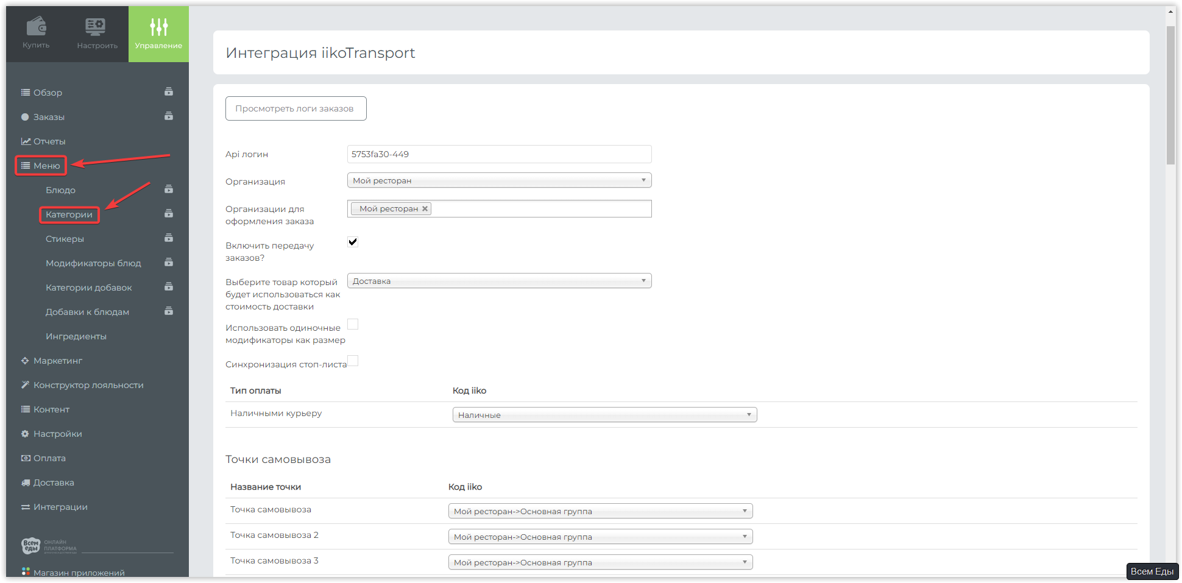Expand the Организация dropdown
The height and width of the screenshot is (583, 1182).
(499, 180)
